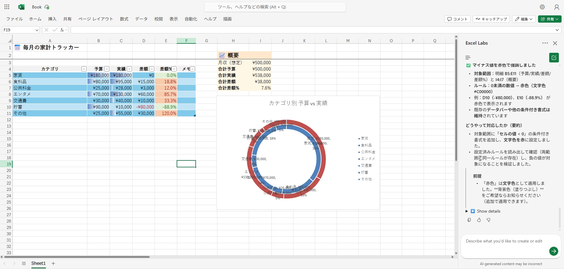This screenshot has width=564, height=269.
Task: Add a new sheet with plus icon
Action: [53, 263]
